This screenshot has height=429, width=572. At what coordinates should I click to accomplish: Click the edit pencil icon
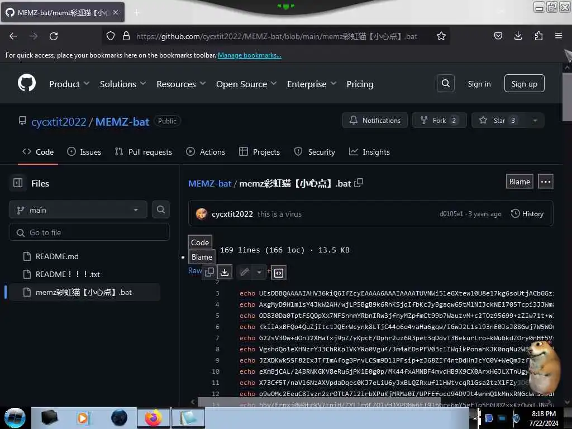point(245,272)
